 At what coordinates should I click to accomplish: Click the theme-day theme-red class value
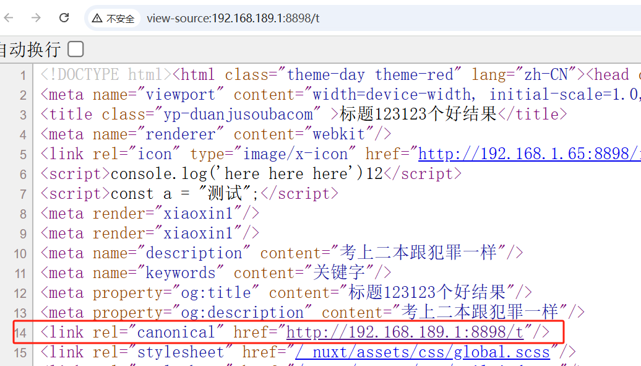[370, 75]
